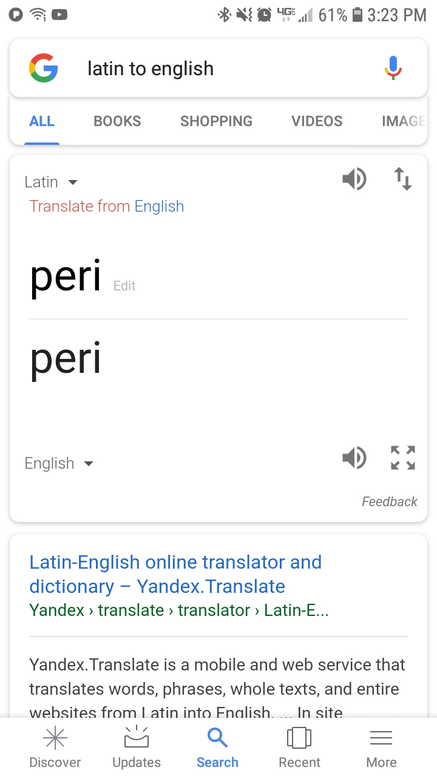
Task: Tap the speaker icon to hear Latin pronunciation
Action: coord(354,179)
